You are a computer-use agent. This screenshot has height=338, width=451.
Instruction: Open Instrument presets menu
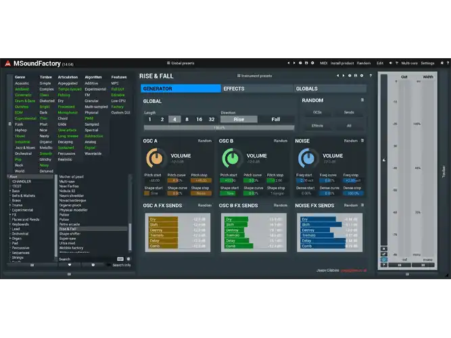[254, 76]
